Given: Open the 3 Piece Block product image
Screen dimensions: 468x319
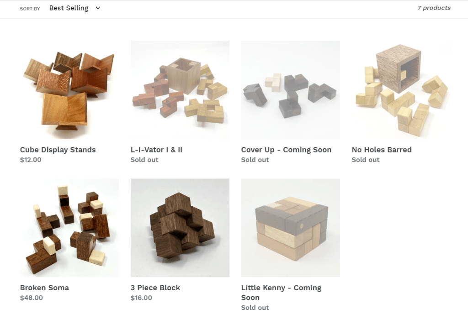Looking at the screenshot, I should [x=180, y=228].
